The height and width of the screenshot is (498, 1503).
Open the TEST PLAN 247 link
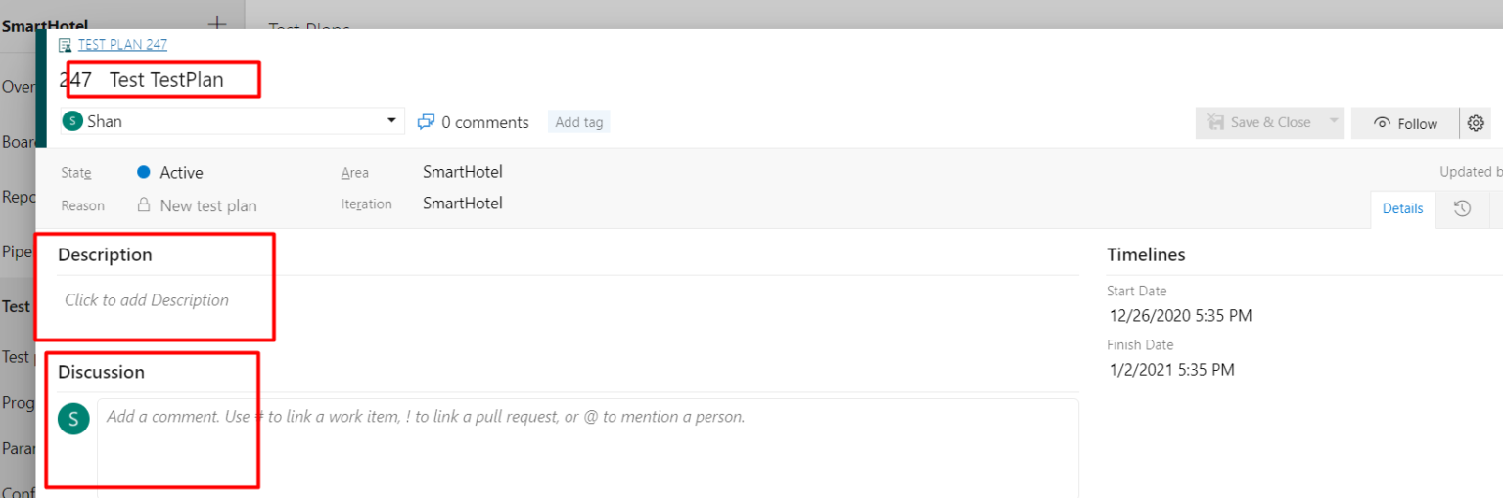122,45
